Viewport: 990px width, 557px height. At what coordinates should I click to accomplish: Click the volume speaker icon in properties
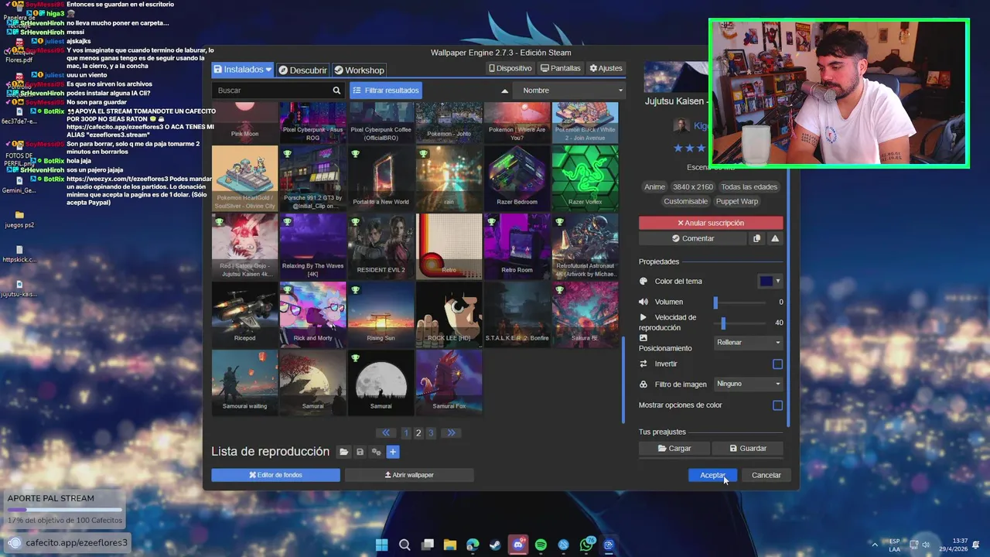[643, 302]
